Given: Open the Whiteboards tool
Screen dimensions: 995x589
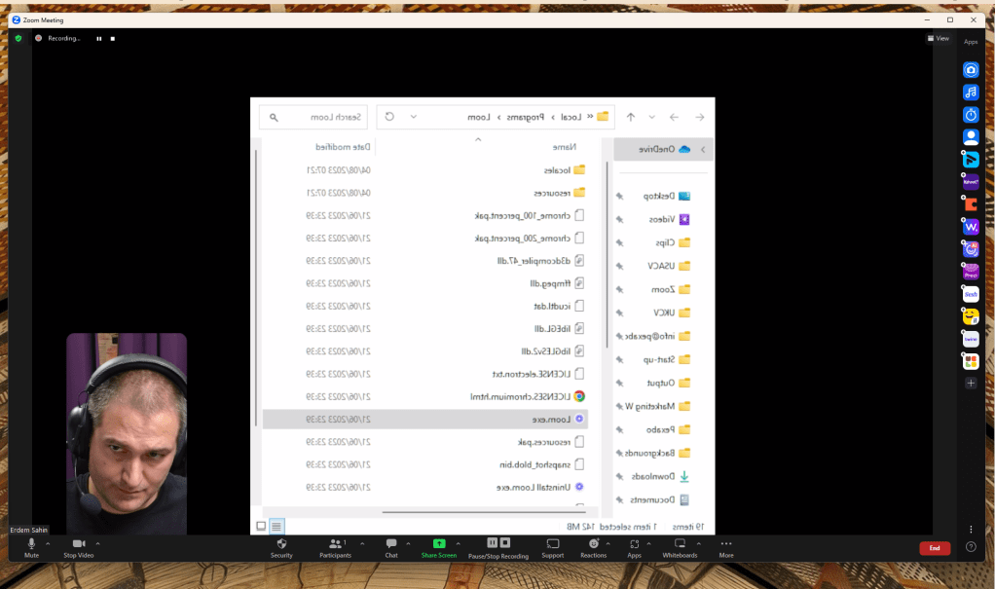Looking at the screenshot, I should tap(680, 548).
